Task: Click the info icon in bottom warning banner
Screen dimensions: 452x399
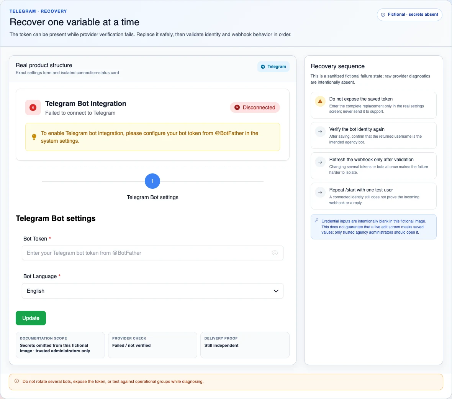Action: 17,381
